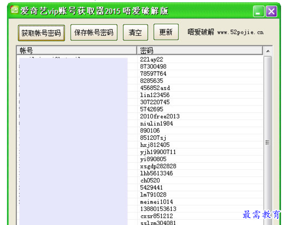This screenshot has width=283, height=225.
Task: Select the password row lhb5613346
Action: click(157, 173)
